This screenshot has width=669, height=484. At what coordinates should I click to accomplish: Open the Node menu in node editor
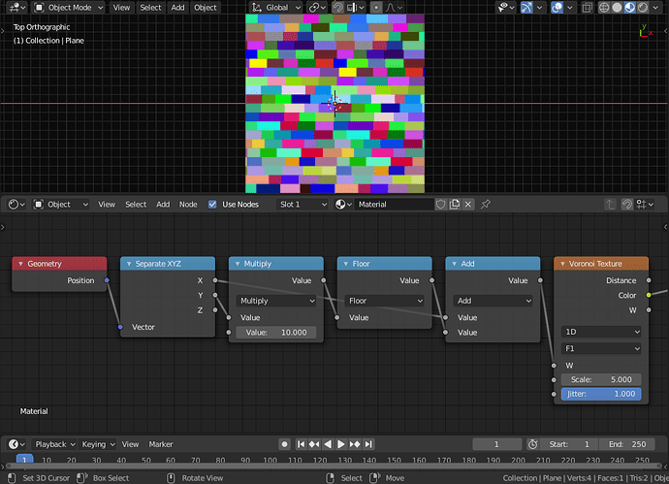(x=188, y=205)
